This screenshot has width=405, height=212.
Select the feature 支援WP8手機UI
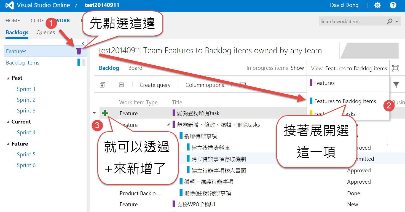(196, 204)
